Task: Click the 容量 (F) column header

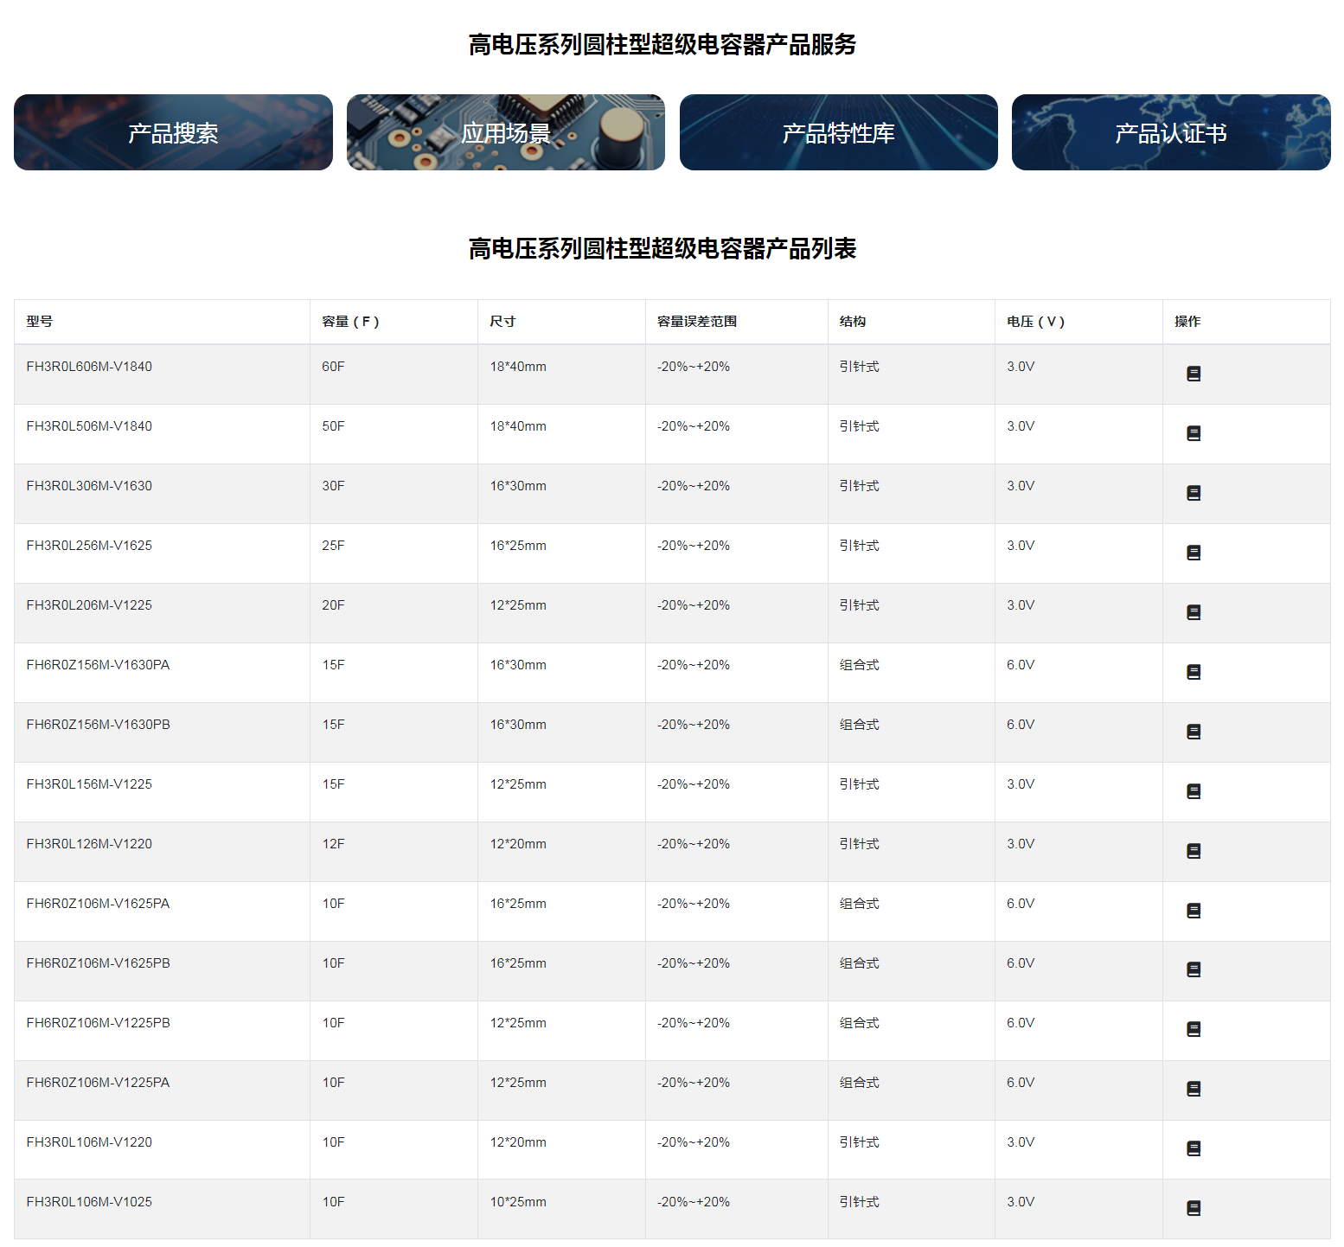Action: point(350,322)
